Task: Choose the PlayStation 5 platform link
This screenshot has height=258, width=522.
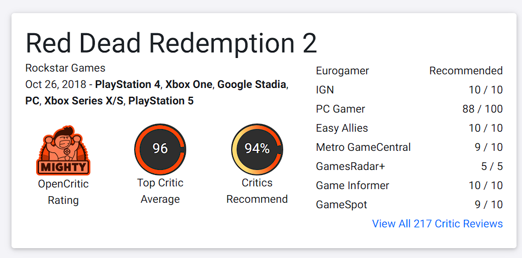Action: coord(160,101)
